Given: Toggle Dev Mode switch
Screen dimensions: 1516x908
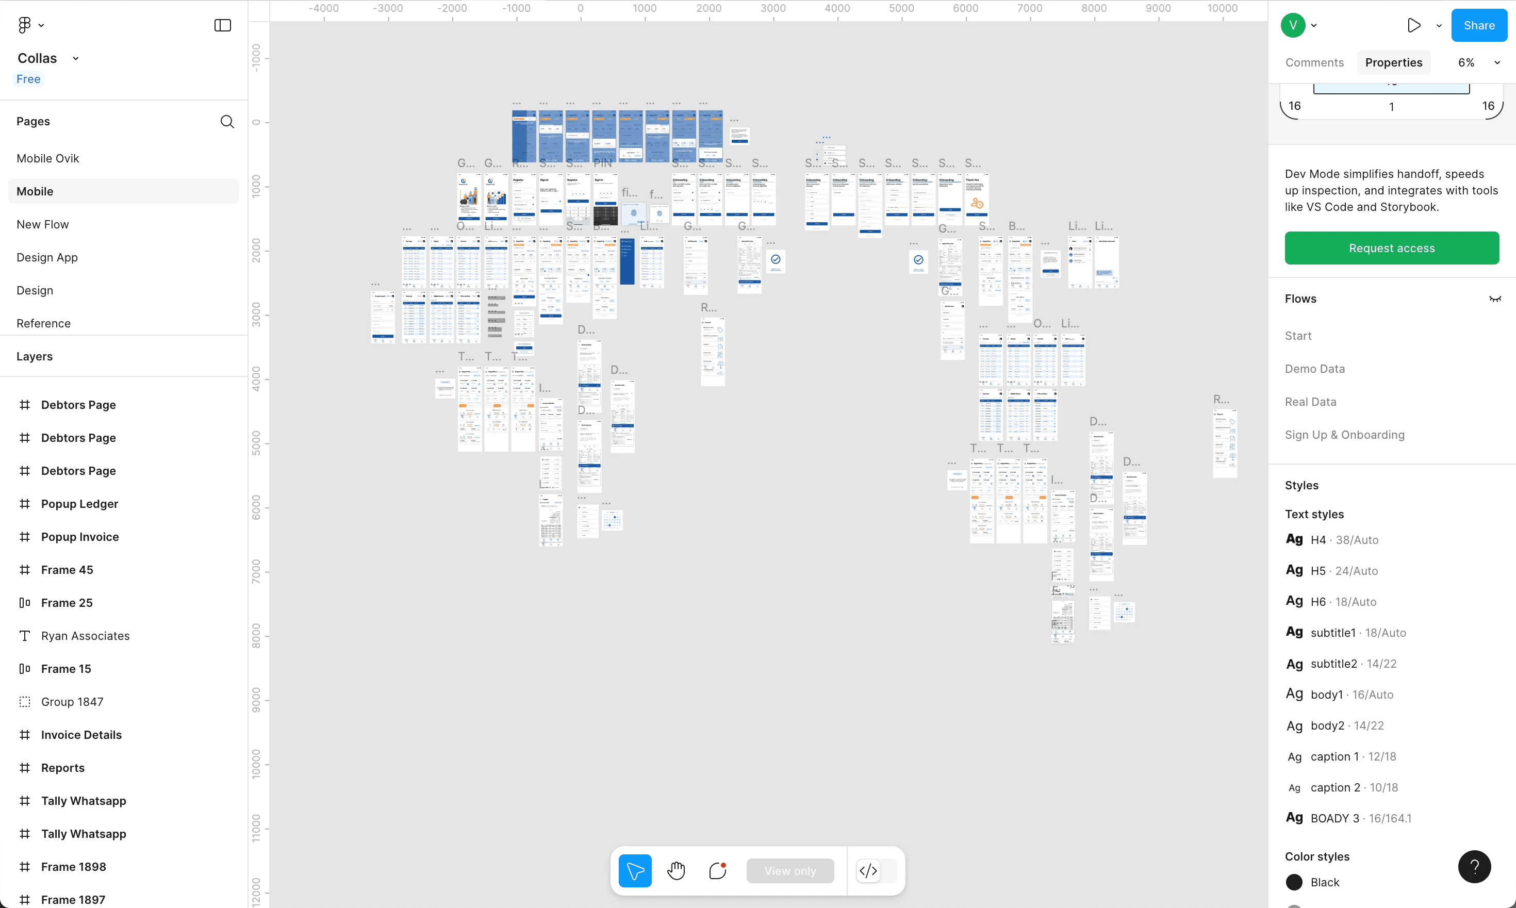Looking at the screenshot, I should pyautogui.click(x=876, y=871).
